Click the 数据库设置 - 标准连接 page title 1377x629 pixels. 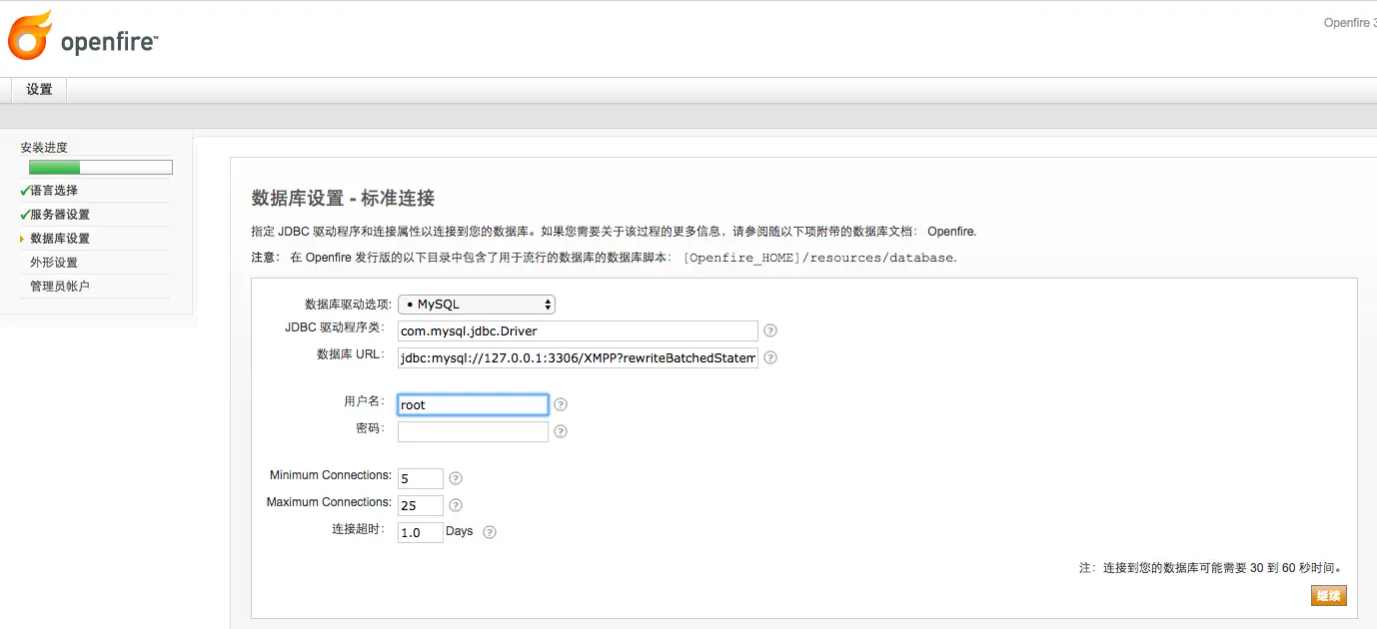(x=343, y=198)
